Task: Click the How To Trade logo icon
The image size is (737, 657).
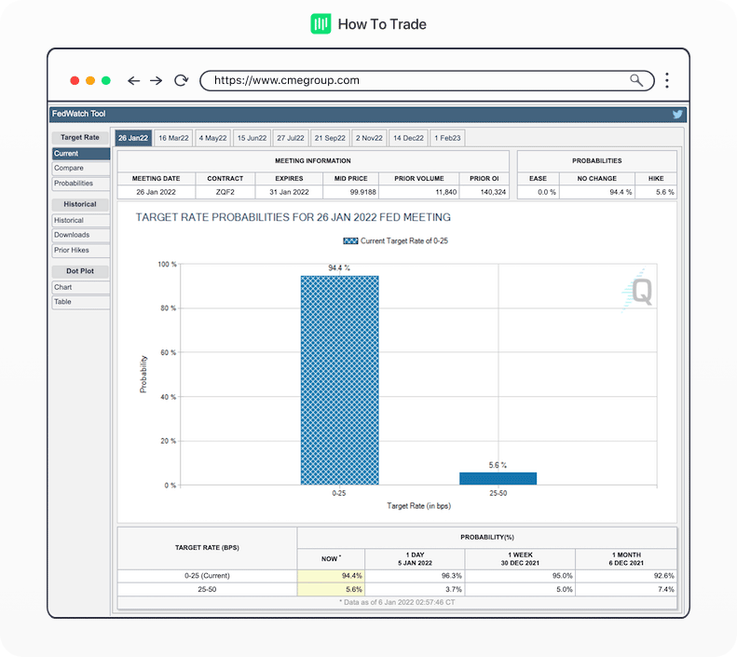Action: pyautogui.click(x=321, y=24)
